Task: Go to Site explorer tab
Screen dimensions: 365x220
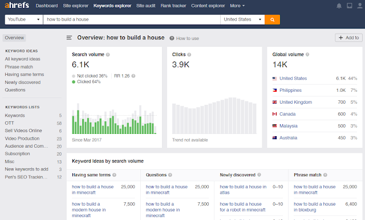Action: (76, 6)
